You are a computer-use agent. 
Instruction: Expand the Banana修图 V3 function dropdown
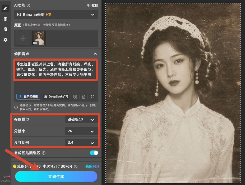pyautogui.click(x=56, y=14)
